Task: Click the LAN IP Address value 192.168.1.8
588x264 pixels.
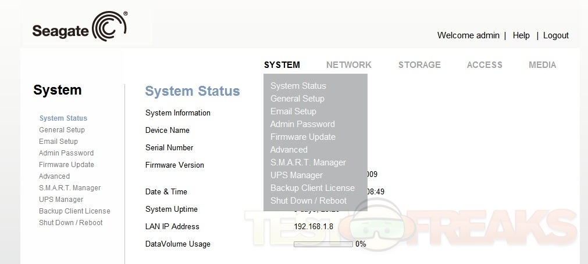Action: coord(313,227)
